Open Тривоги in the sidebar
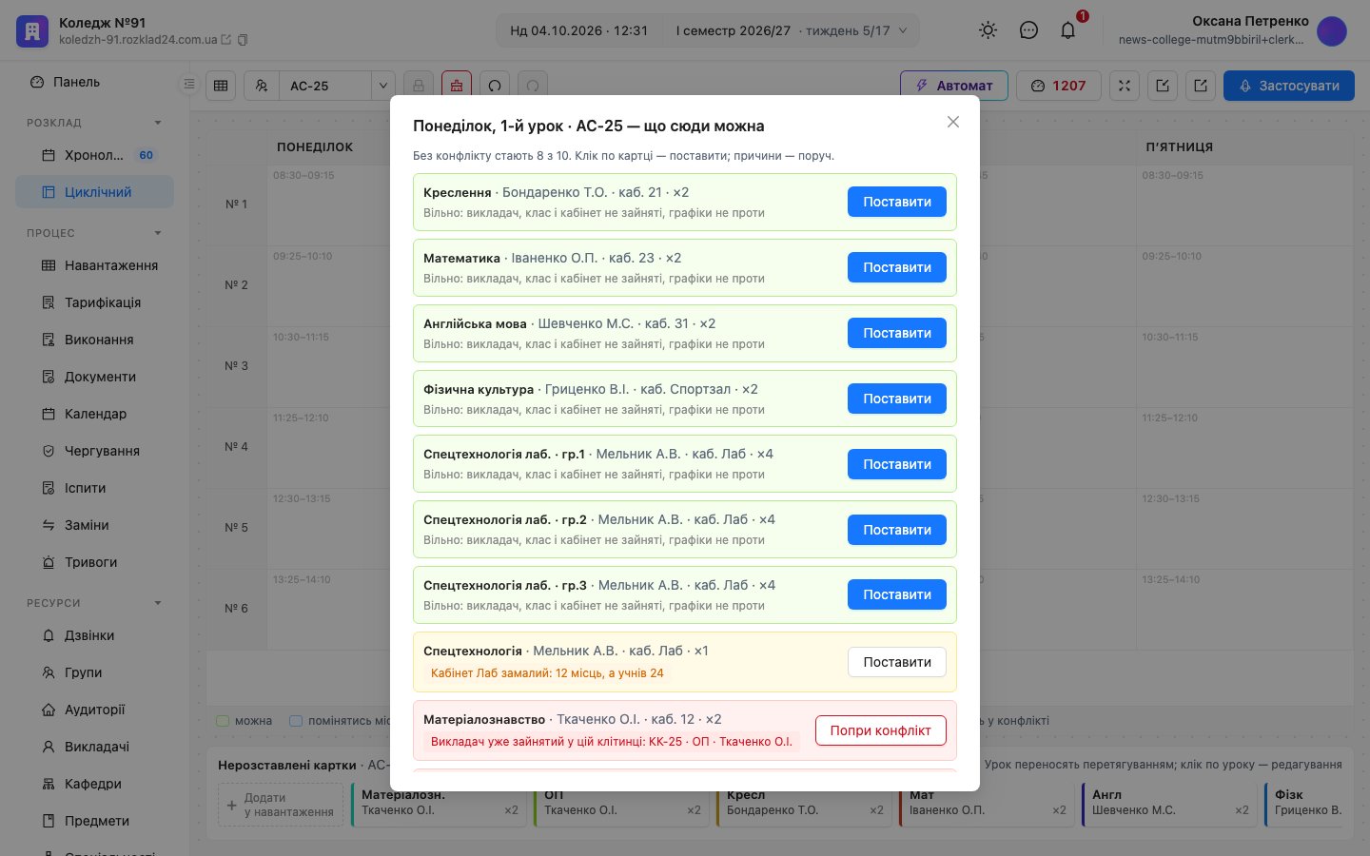This screenshot has height=856, width=1370. pyautogui.click(x=94, y=562)
